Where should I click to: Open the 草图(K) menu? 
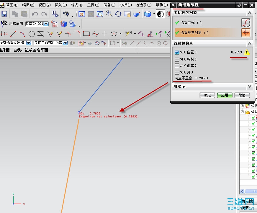pyautogui.click(x=12, y=5)
